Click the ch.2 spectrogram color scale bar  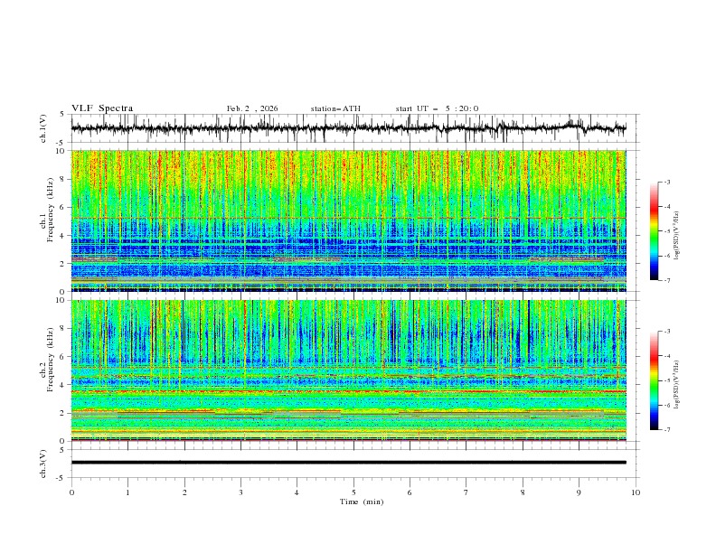[654, 380]
